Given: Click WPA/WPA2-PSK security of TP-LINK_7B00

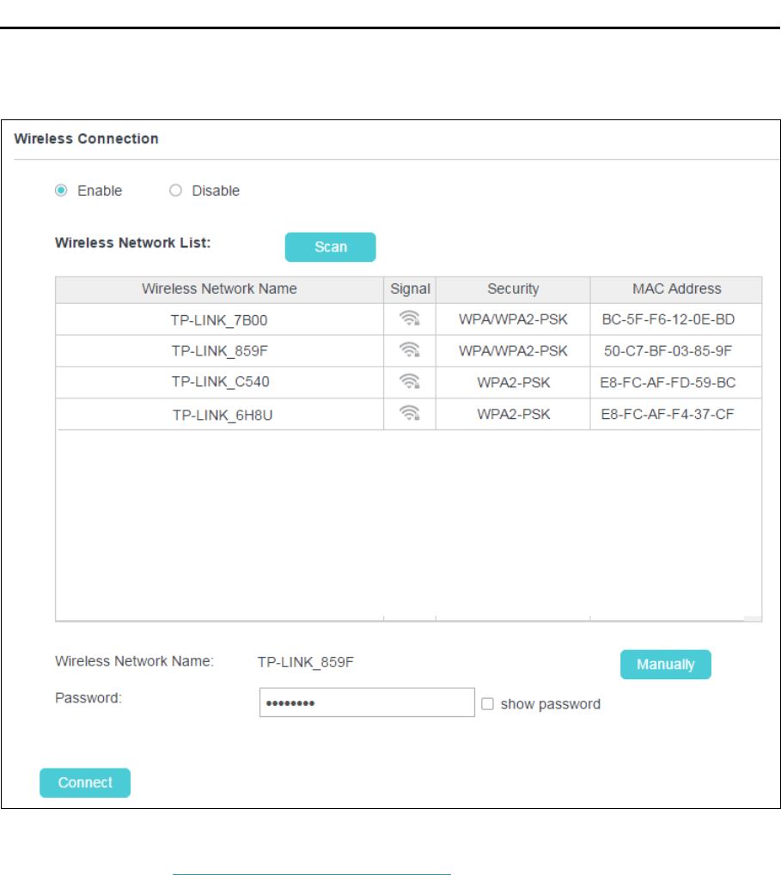Looking at the screenshot, I should (513, 319).
